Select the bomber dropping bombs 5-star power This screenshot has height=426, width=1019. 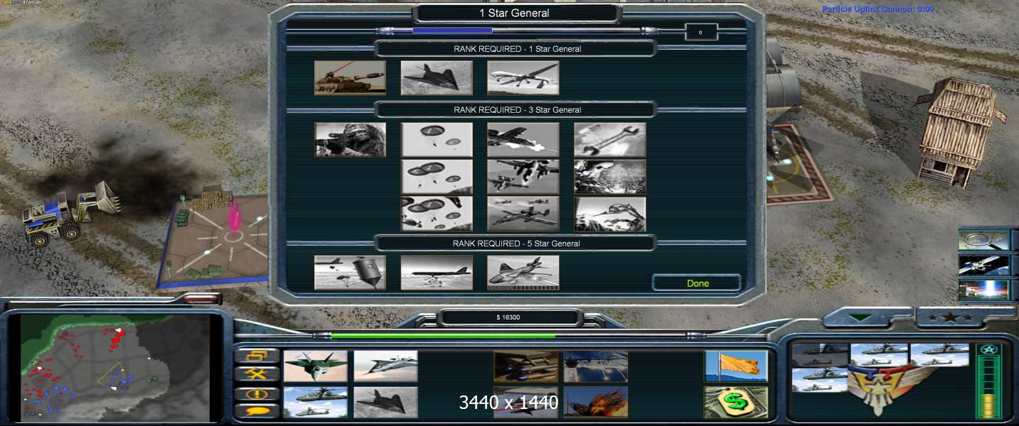pyautogui.click(x=437, y=273)
